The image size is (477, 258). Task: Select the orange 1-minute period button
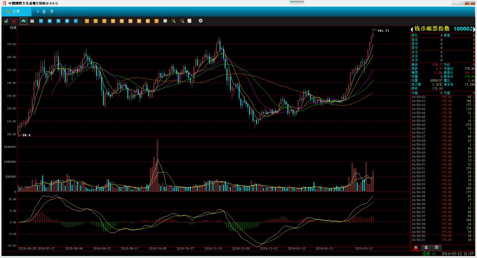coord(87,21)
